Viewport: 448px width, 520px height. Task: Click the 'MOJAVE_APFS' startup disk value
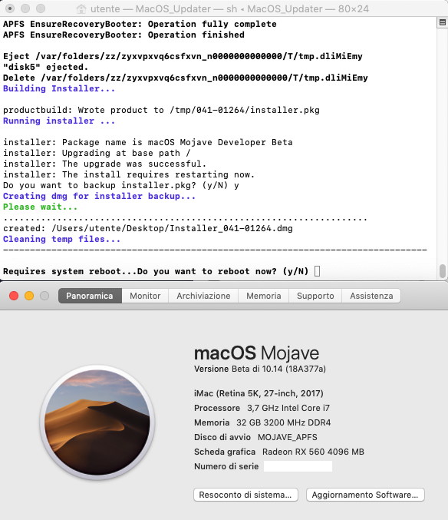pos(288,437)
